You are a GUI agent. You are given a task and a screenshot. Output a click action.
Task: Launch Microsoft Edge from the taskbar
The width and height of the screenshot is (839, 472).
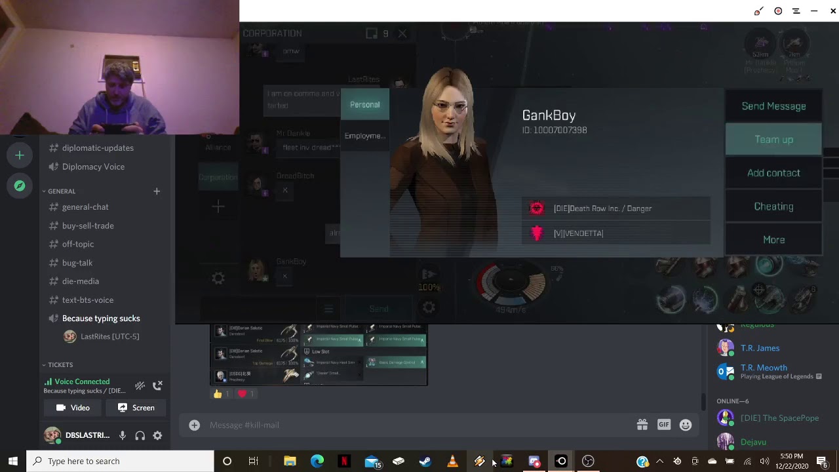coord(317,461)
